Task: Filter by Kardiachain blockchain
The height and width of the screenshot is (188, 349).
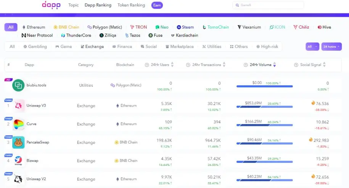Action: click(x=185, y=35)
